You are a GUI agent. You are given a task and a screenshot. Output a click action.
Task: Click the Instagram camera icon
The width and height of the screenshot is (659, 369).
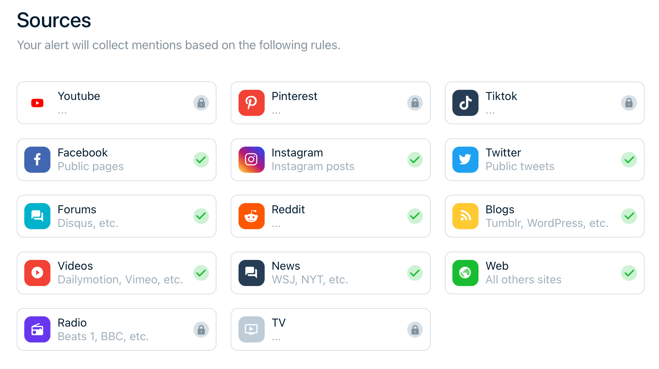[x=251, y=159]
